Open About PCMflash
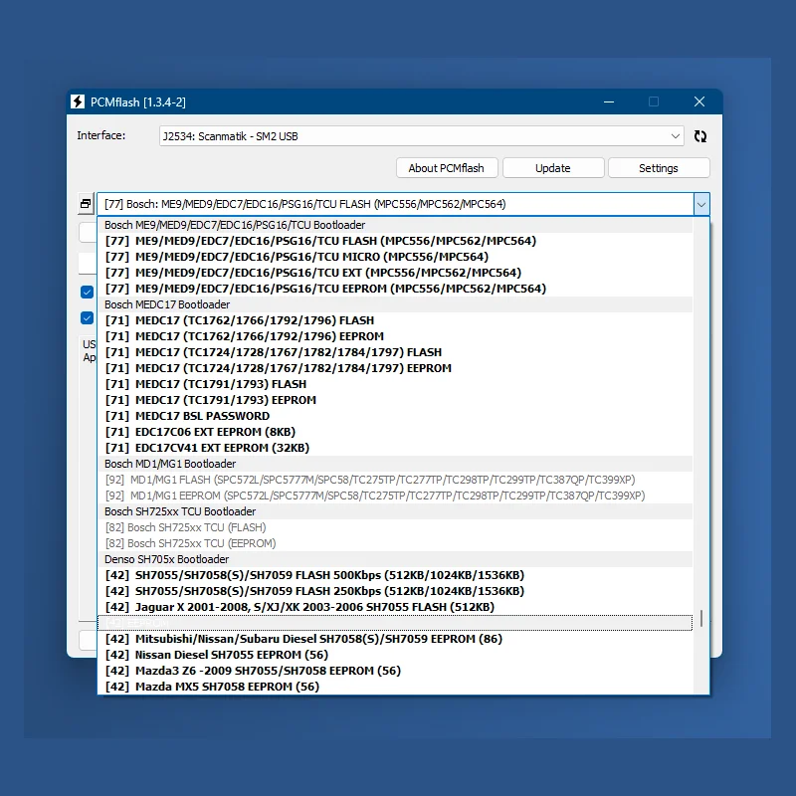This screenshot has width=796, height=796. pyautogui.click(x=447, y=168)
